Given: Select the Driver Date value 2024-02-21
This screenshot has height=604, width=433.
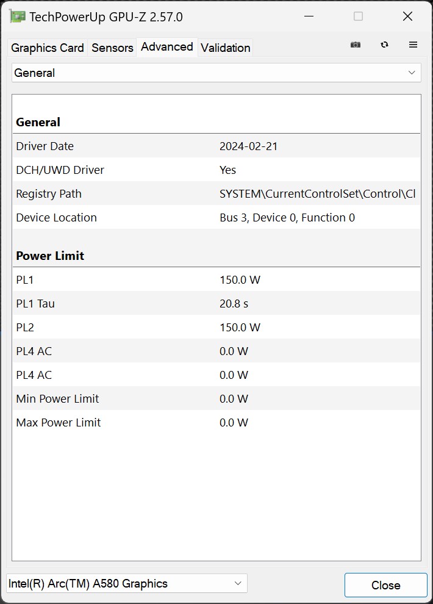Looking at the screenshot, I should pyautogui.click(x=248, y=146).
